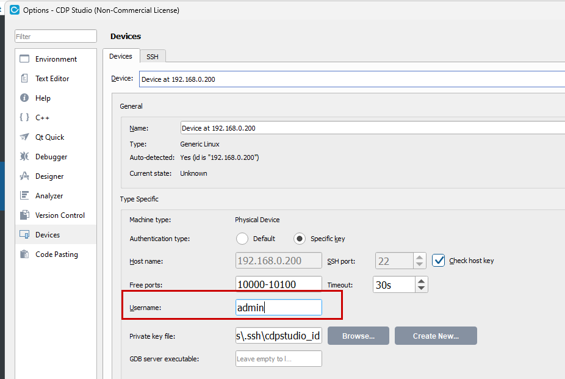Open the Device selection combo box
This screenshot has width=565, height=379.
352,79
